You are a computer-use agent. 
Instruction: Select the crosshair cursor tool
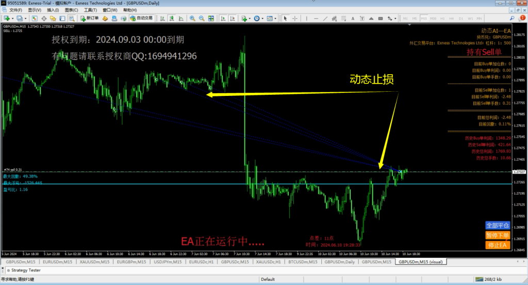click(294, 18)
